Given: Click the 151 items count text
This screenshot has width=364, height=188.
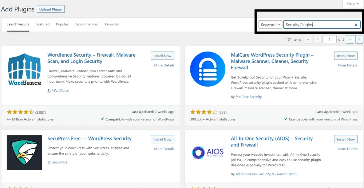Looking at the screenshot, I should [293, 39].
